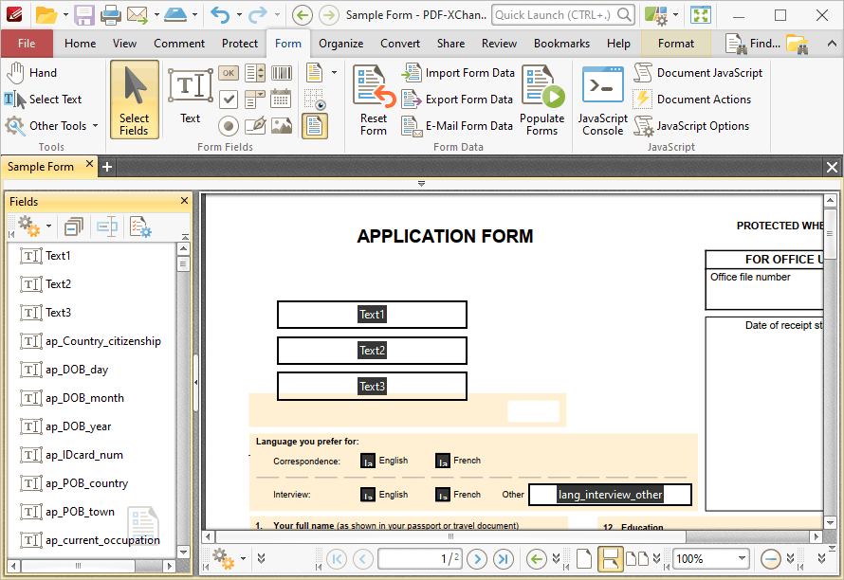
Task: Undo the last action
Action: click(220, 15)
